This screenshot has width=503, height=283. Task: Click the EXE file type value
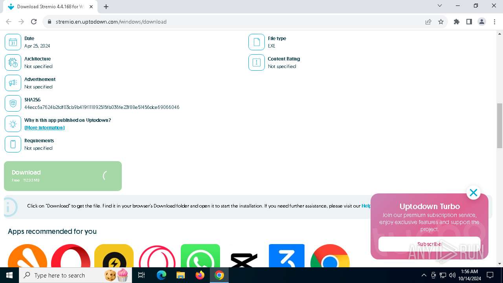pyautogui.click(x=272, y=46)
